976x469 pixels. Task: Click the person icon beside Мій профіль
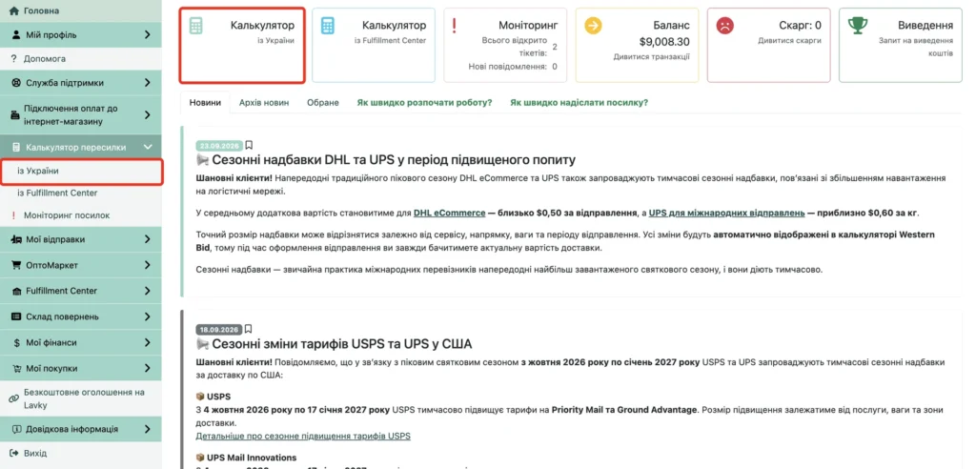pyautogui.click(x=16, y=35)
